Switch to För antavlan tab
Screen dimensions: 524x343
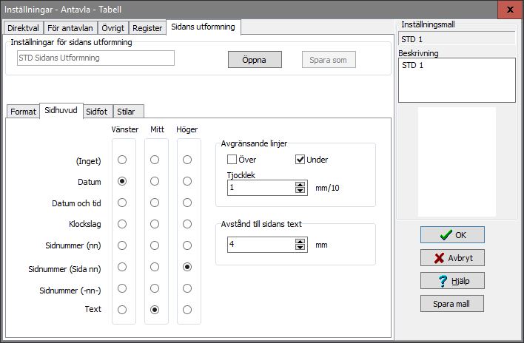[x=70, y=27]
